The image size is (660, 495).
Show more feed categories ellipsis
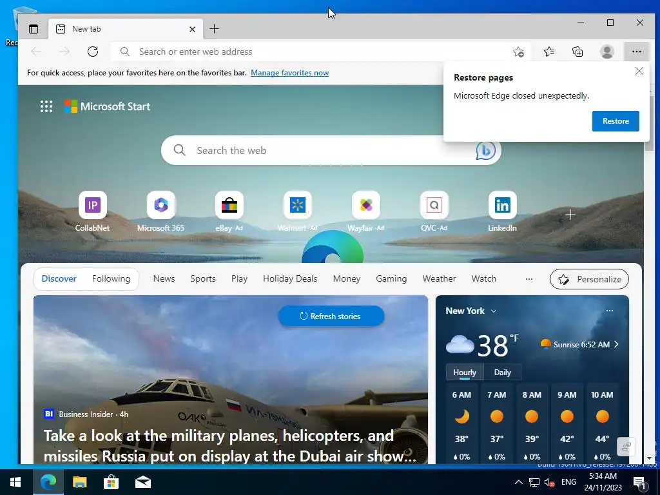click(x=529, y=279)
